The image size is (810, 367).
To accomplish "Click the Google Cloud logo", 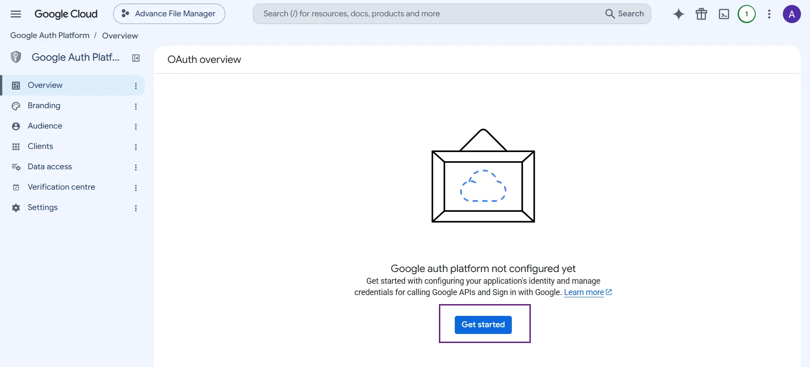I will (66, 14).
